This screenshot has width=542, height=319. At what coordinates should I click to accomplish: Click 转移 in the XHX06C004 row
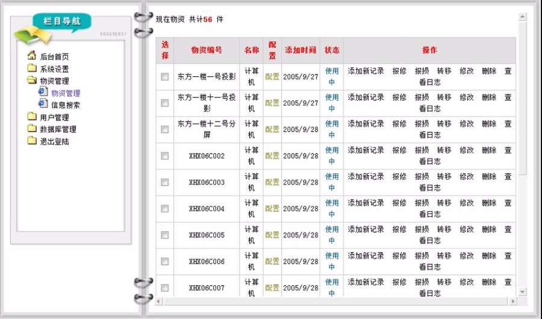(444, 203)
